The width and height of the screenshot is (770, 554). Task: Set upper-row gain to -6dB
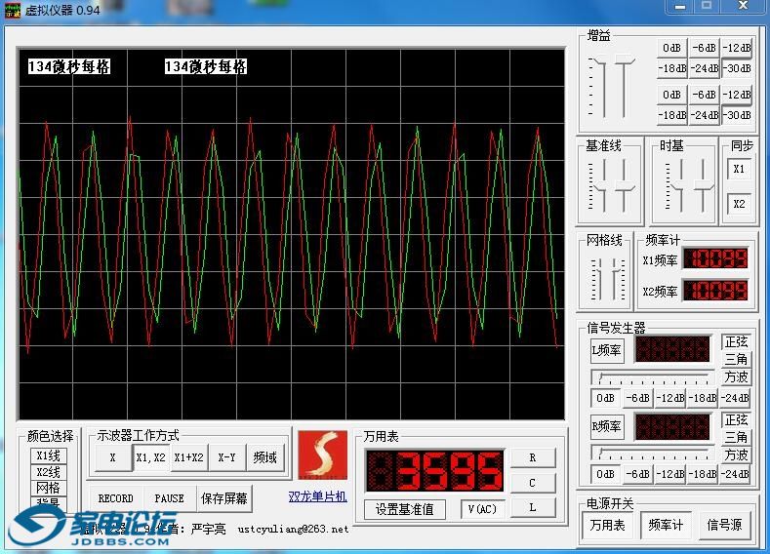(705, 48)
